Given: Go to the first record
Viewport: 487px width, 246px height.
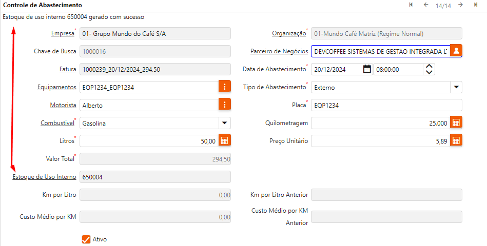Looking at the screenshot, I should click(x=411, y=5).
